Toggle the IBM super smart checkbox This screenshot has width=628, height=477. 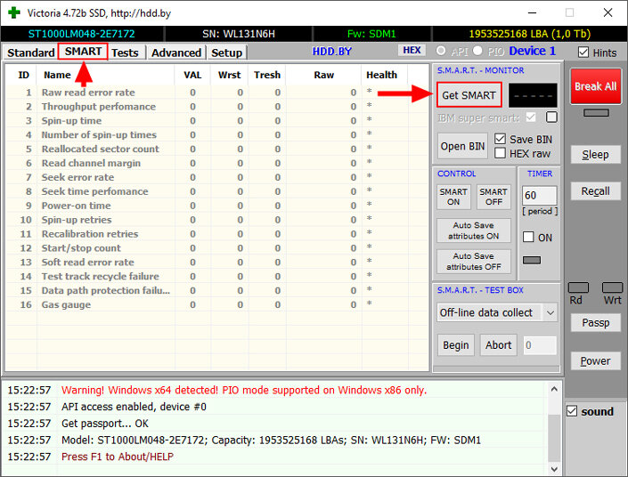pos(531,117)
